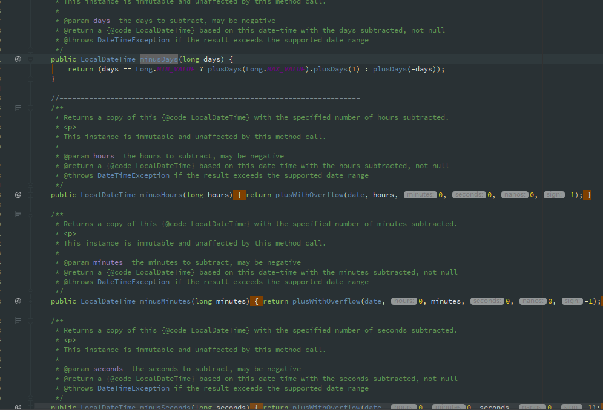603x410 pixels.
Task: Click the @ gutter icon beside minusSeconds
Action: click(x=18, y=406)
